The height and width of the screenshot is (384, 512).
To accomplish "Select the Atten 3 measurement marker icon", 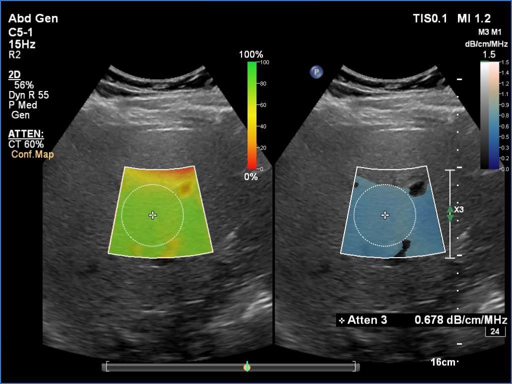I will tap(341, 320).
